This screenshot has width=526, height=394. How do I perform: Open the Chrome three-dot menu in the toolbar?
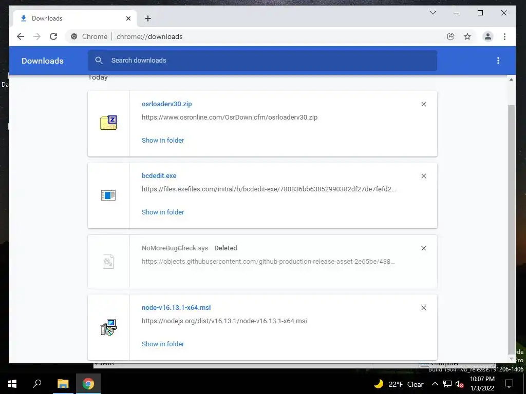coord(504,36)
